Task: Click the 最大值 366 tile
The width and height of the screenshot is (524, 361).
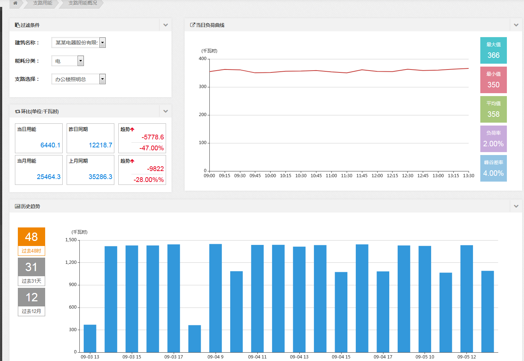Action: click(x=493, y=50)
